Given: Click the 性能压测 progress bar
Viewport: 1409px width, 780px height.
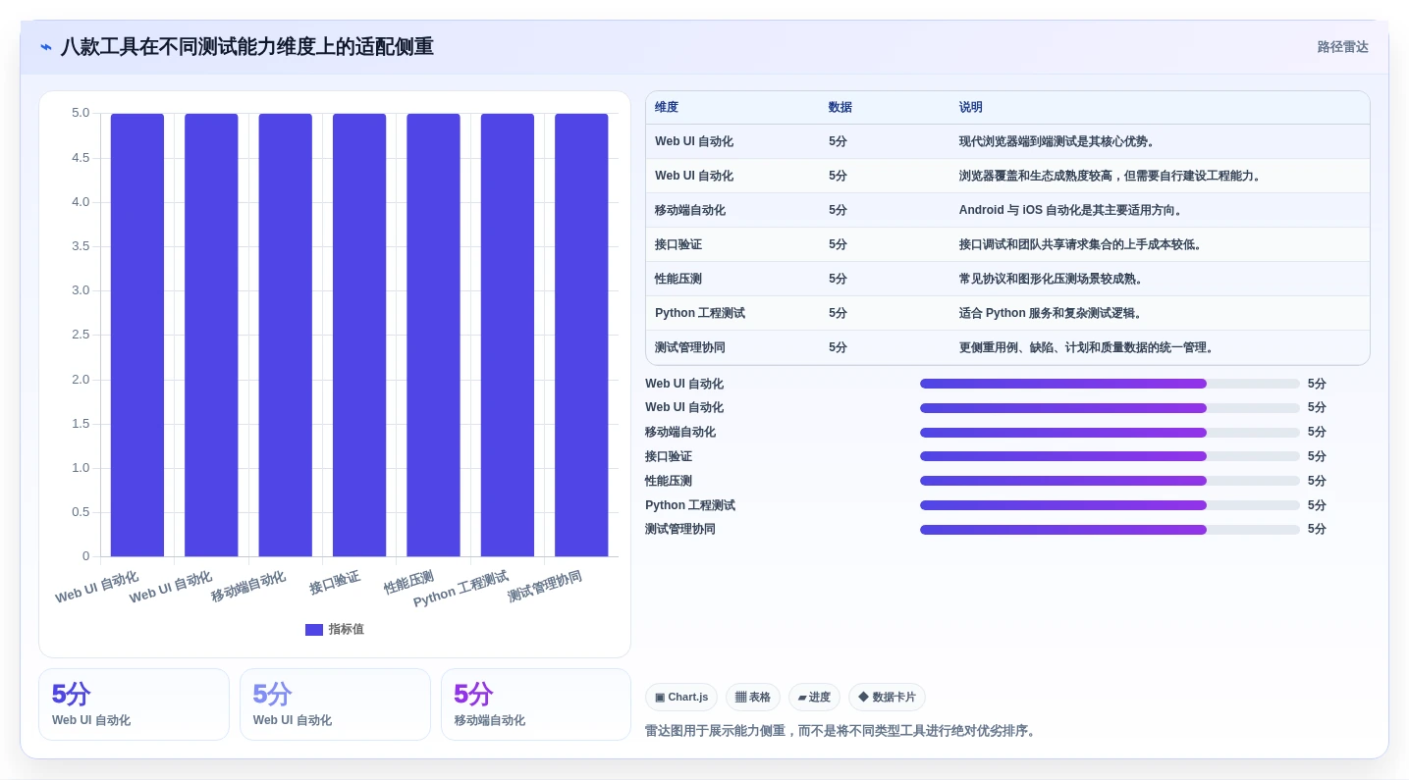Looking at the screenshot, I should (x=1110, y=481).
